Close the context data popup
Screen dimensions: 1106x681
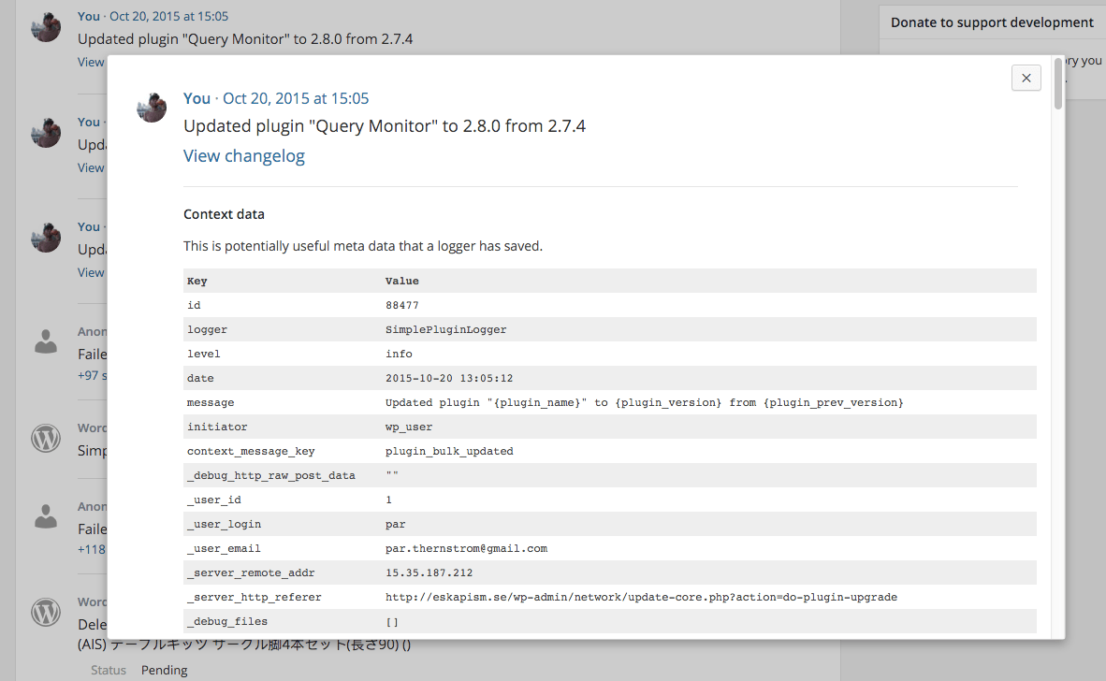coord(1026,78)
